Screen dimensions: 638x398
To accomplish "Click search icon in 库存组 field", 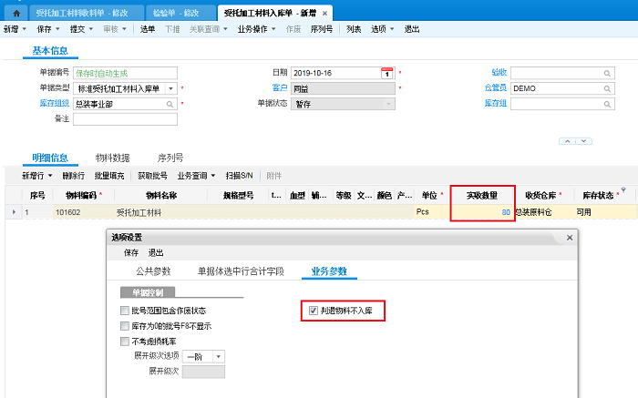I will pyautogui.click(x=606, y=105).
